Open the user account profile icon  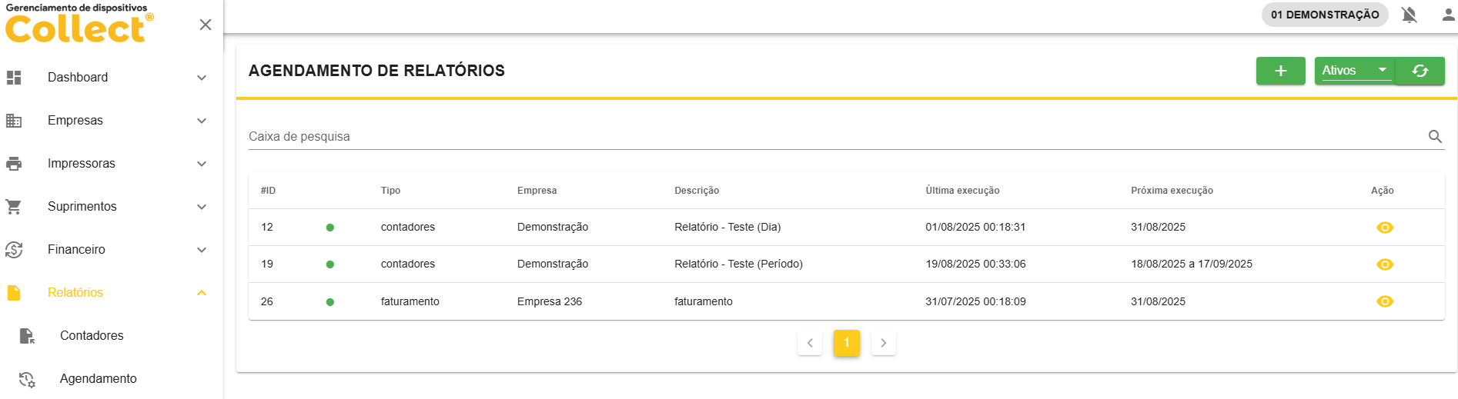pyautogui.click(x=1447, y=15)
